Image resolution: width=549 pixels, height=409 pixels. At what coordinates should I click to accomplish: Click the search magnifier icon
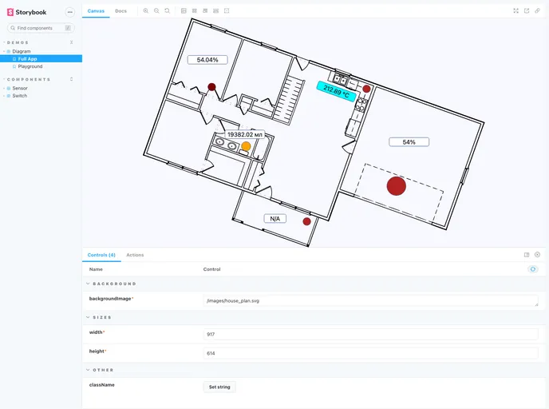(13, 28)
